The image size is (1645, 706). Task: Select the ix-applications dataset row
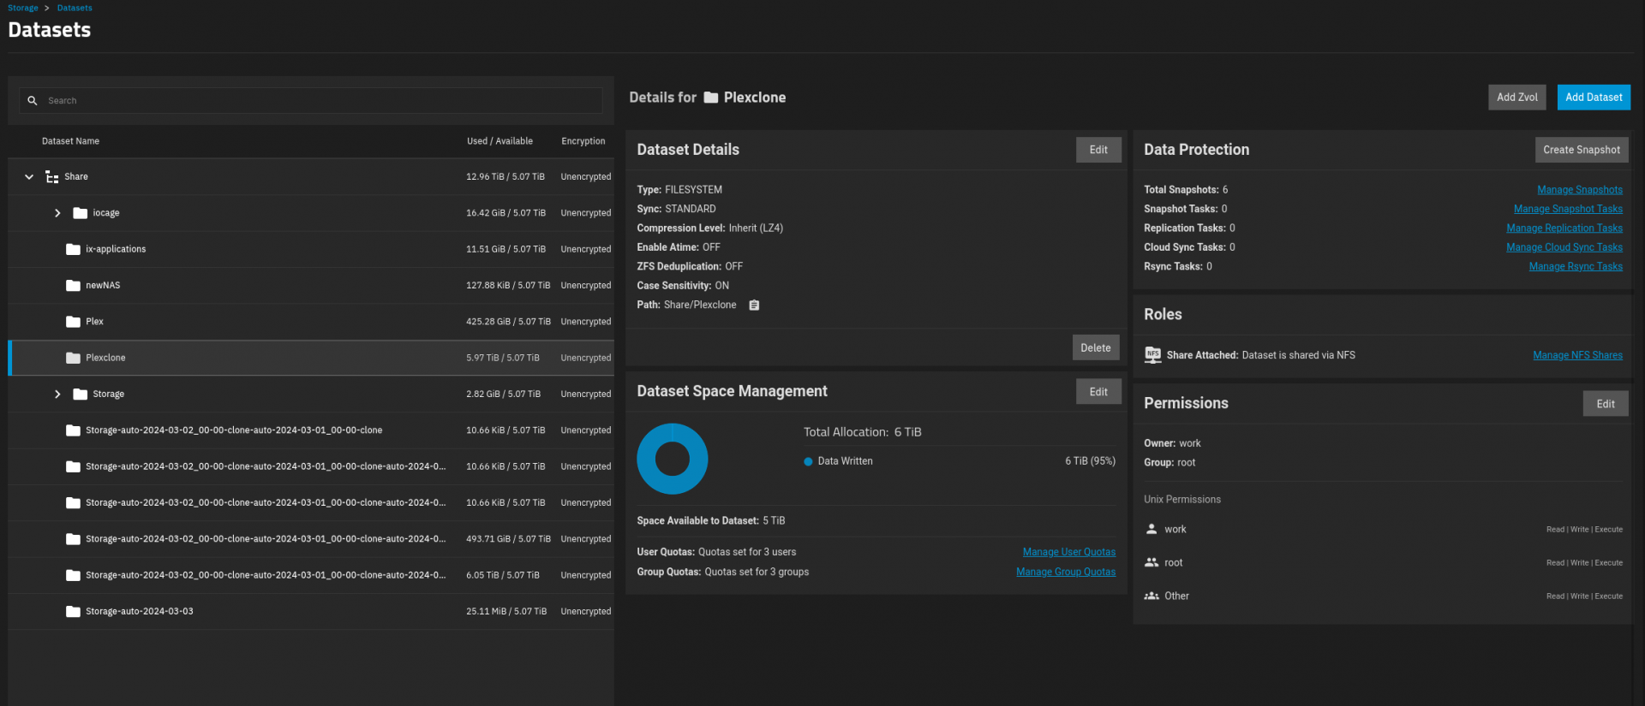pos(311,249)
